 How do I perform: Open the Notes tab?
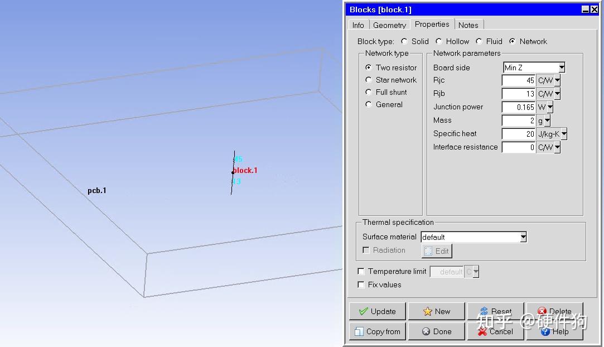(468, 25)
